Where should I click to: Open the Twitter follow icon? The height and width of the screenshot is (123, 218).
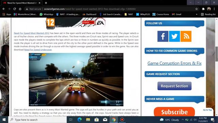coord(174,36)
